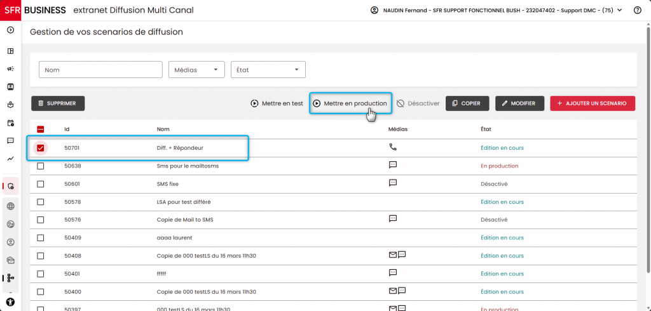Click the envelope media icon for scenario 50400
This screenshot has width=651, height=311.
click(x=392, y=291)
